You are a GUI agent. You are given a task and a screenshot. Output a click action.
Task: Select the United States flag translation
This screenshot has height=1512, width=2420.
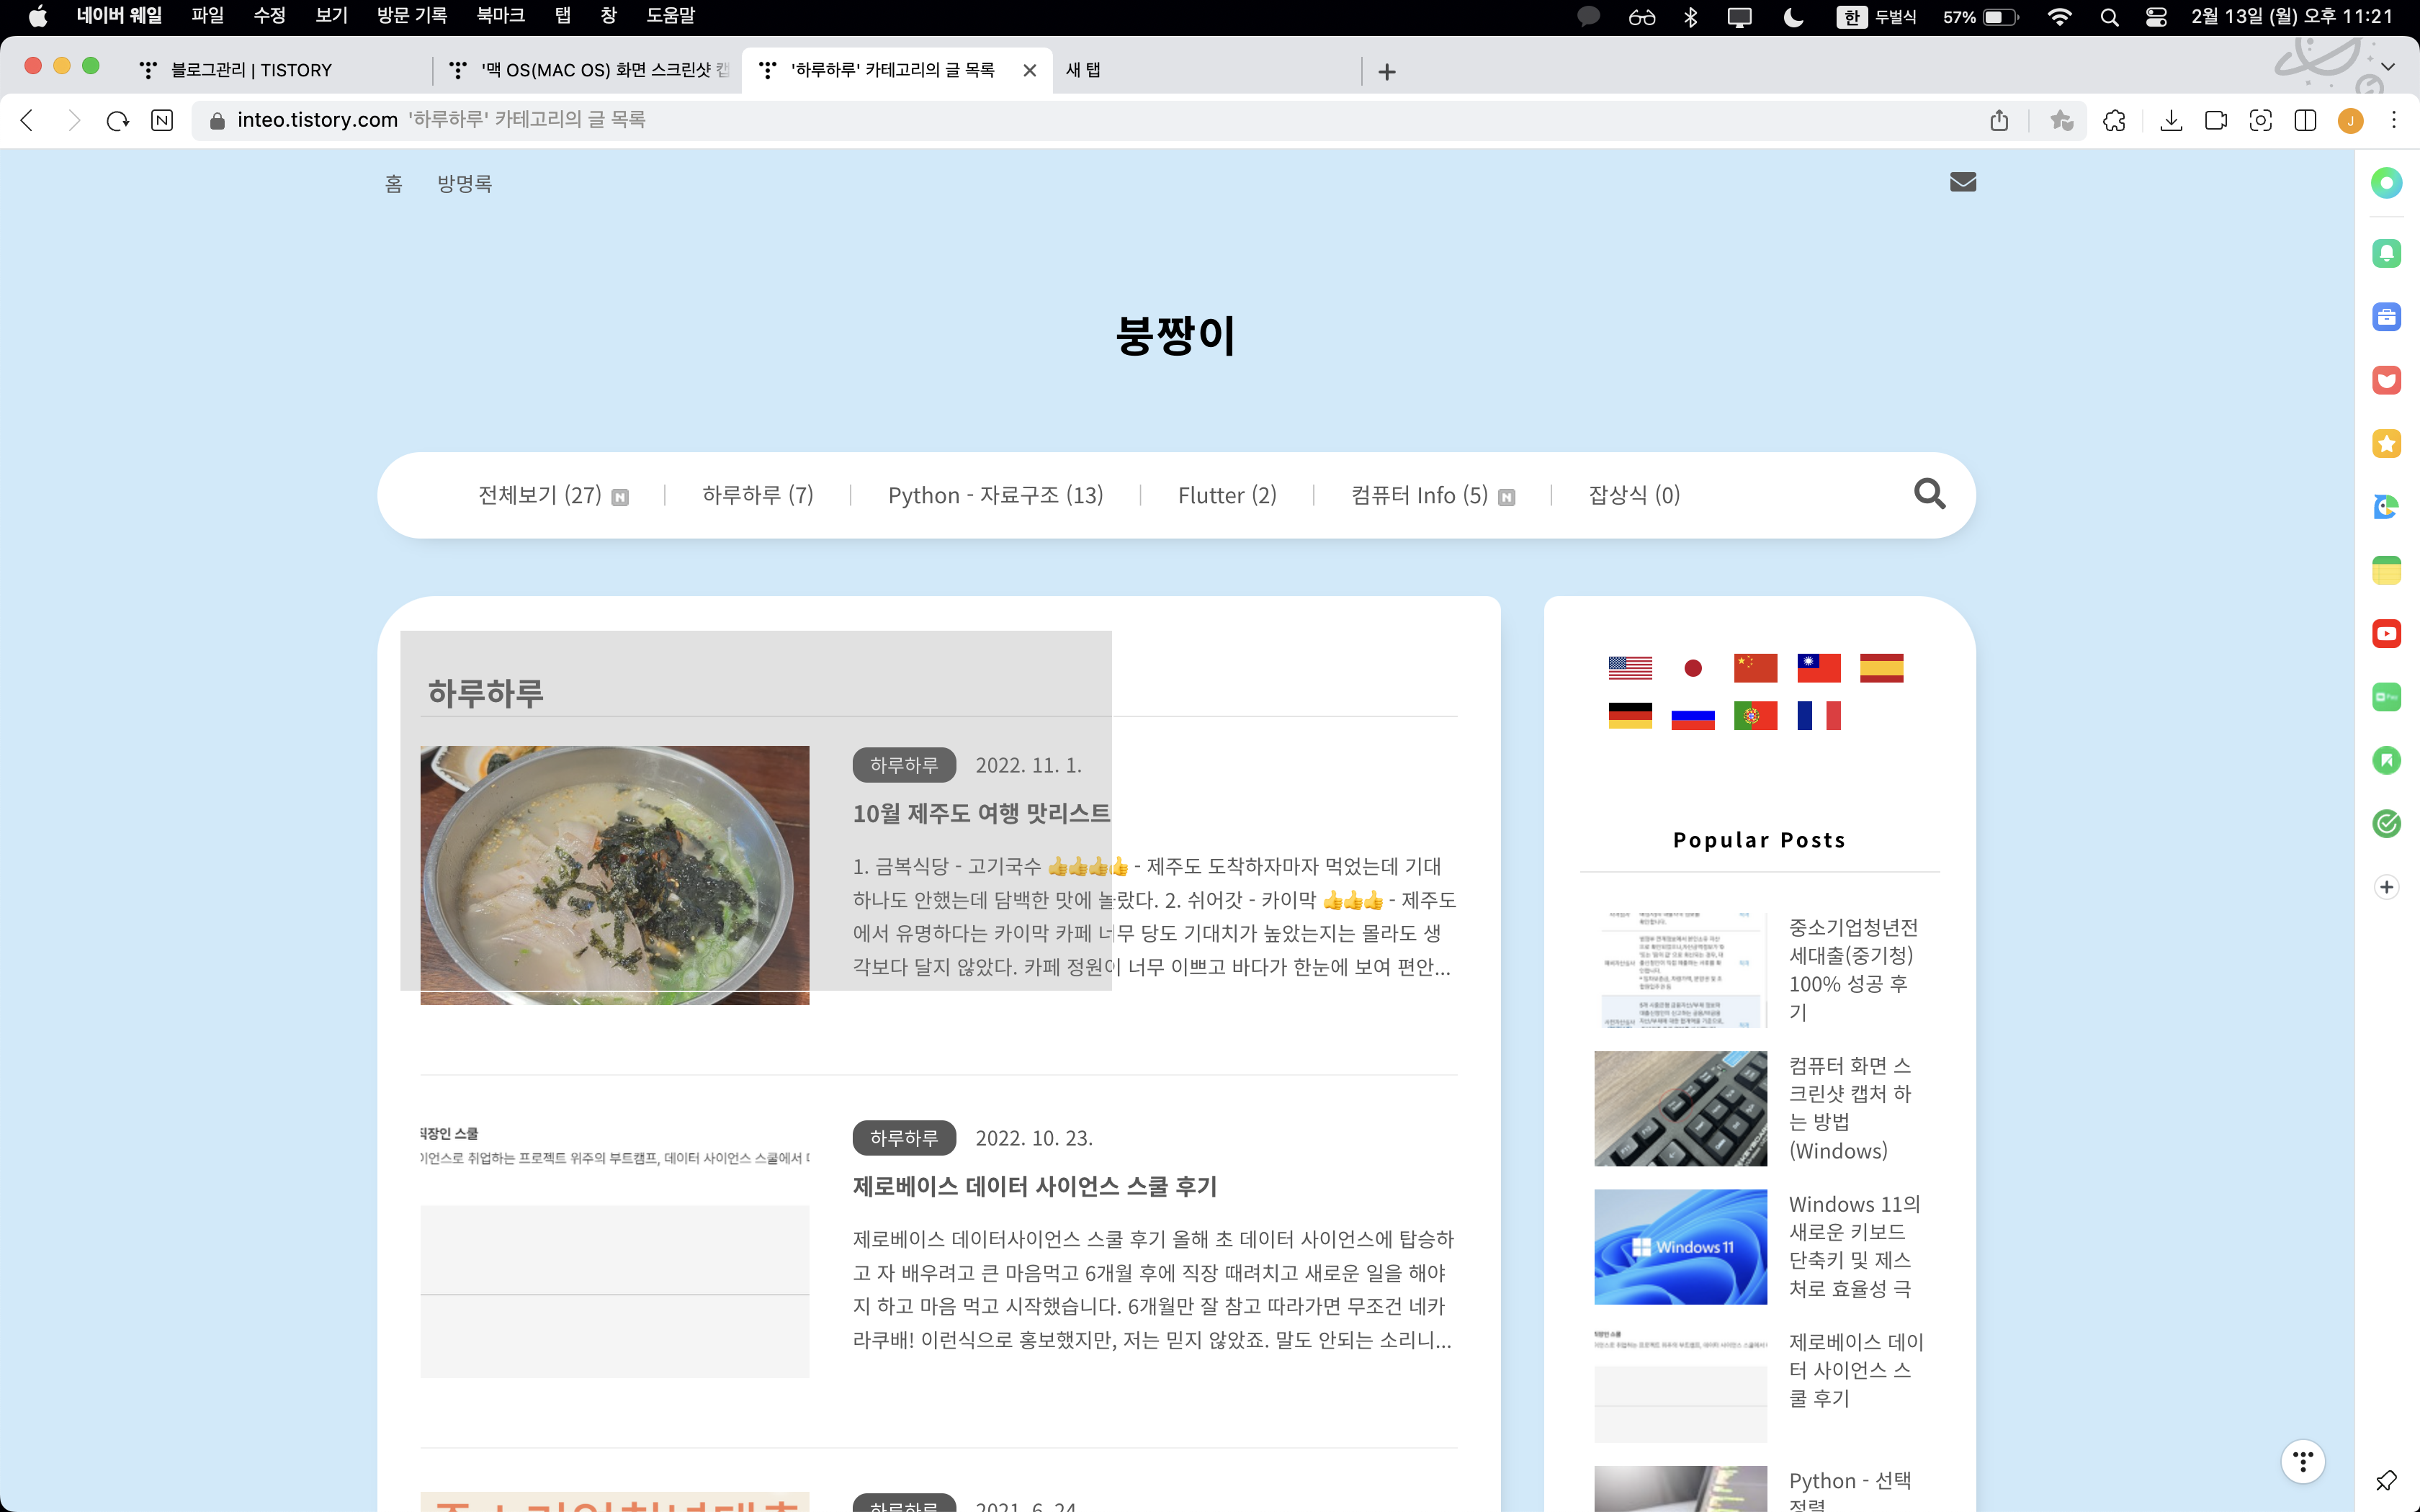(1630, 667)
